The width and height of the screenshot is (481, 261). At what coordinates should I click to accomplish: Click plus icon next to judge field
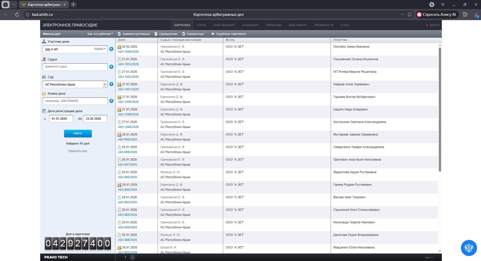click(x=111, y=67)
